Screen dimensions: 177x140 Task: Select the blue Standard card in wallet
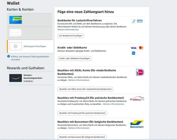pyautogui.click(x=16, y=20)
